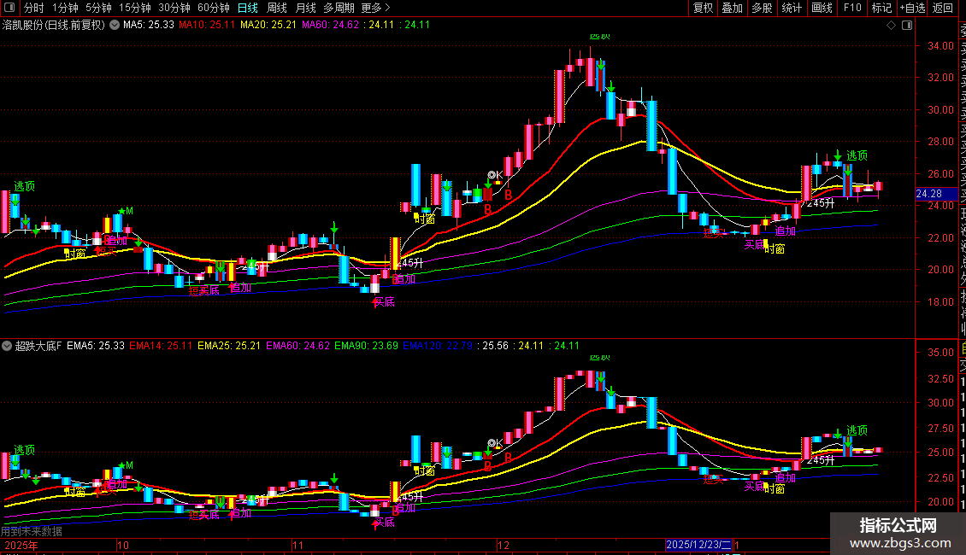Click month 10 on time axis

tap(123, 545)
